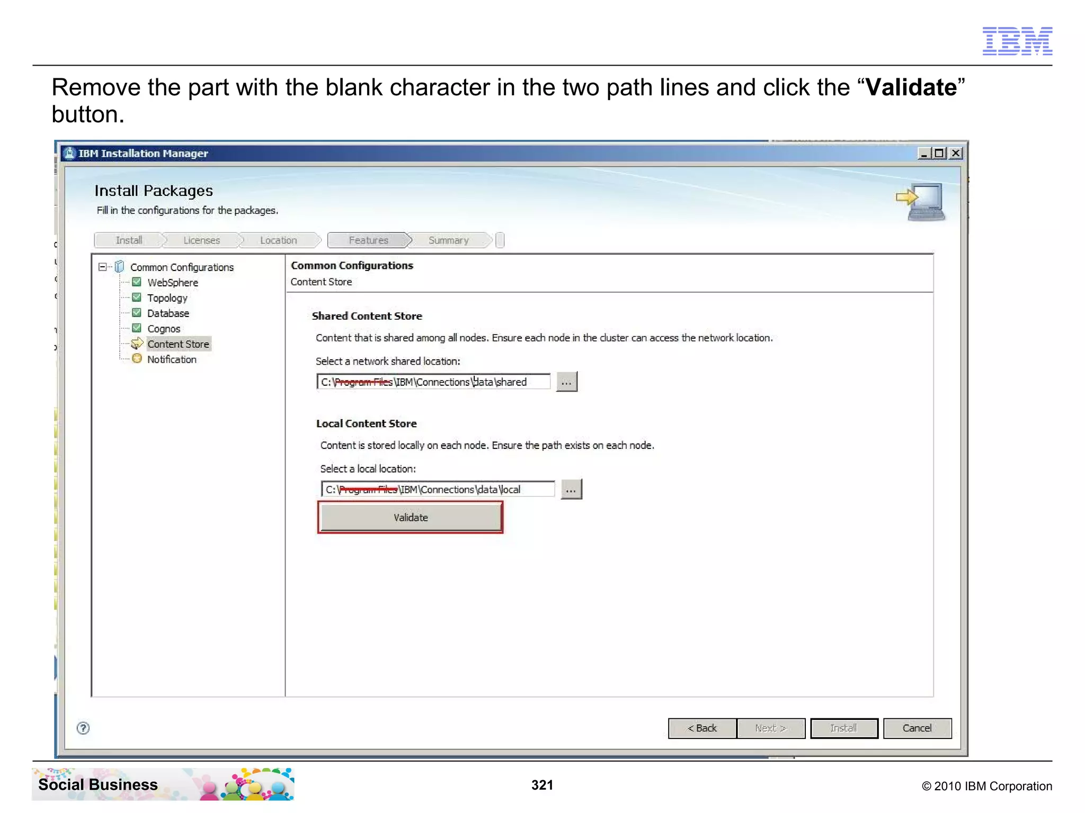The height and width of the screenshot is (813, 1085).
Task: Click 'Select a network shared location:' label
Action: point(388,362)
